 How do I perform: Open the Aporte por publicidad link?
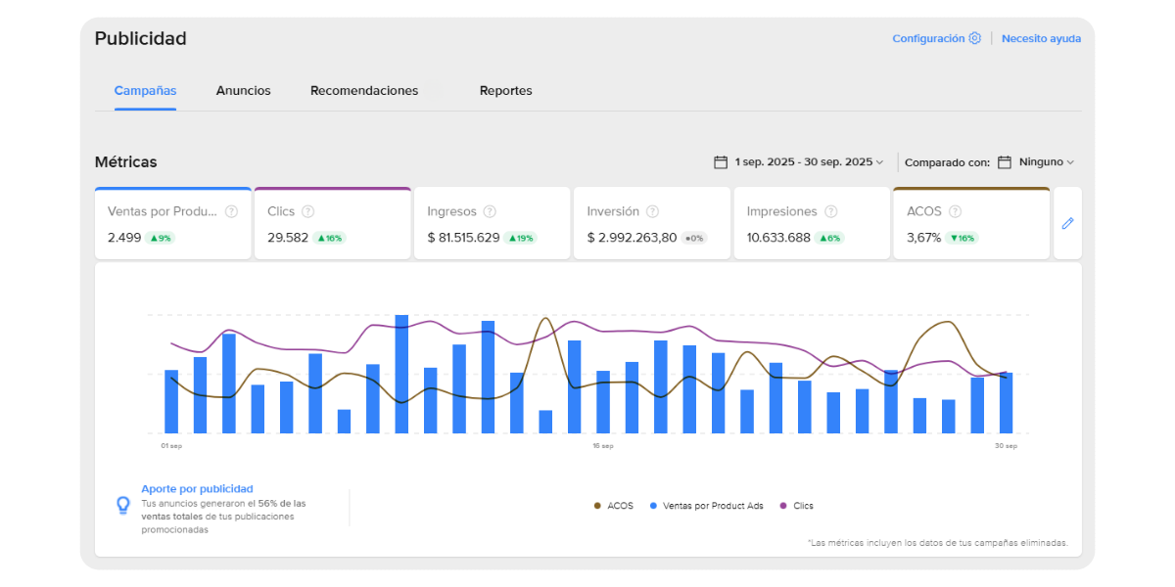click(x=197, y=489)
